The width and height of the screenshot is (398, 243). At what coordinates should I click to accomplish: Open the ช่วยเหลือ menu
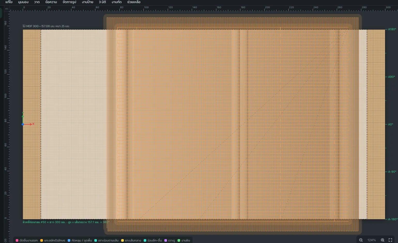click(x=134, y=2)
